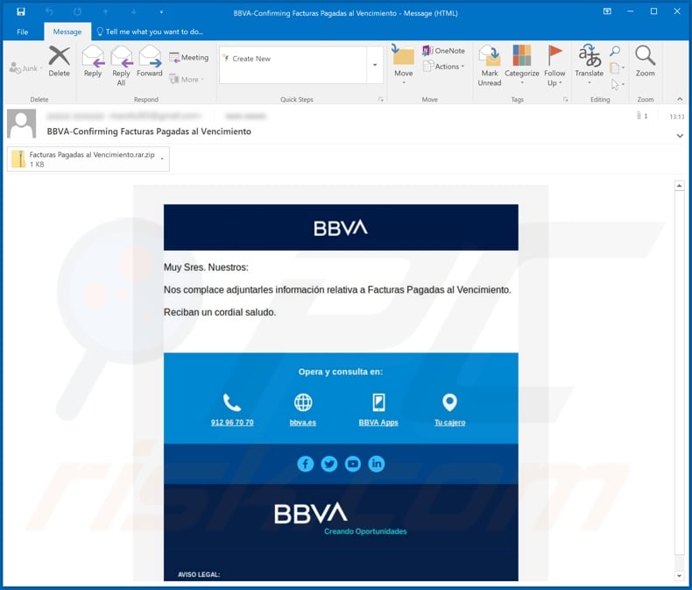Screen dimensions: 692x590
Task: Open the Select cursor dropdown
Action: tap(617, 84)
